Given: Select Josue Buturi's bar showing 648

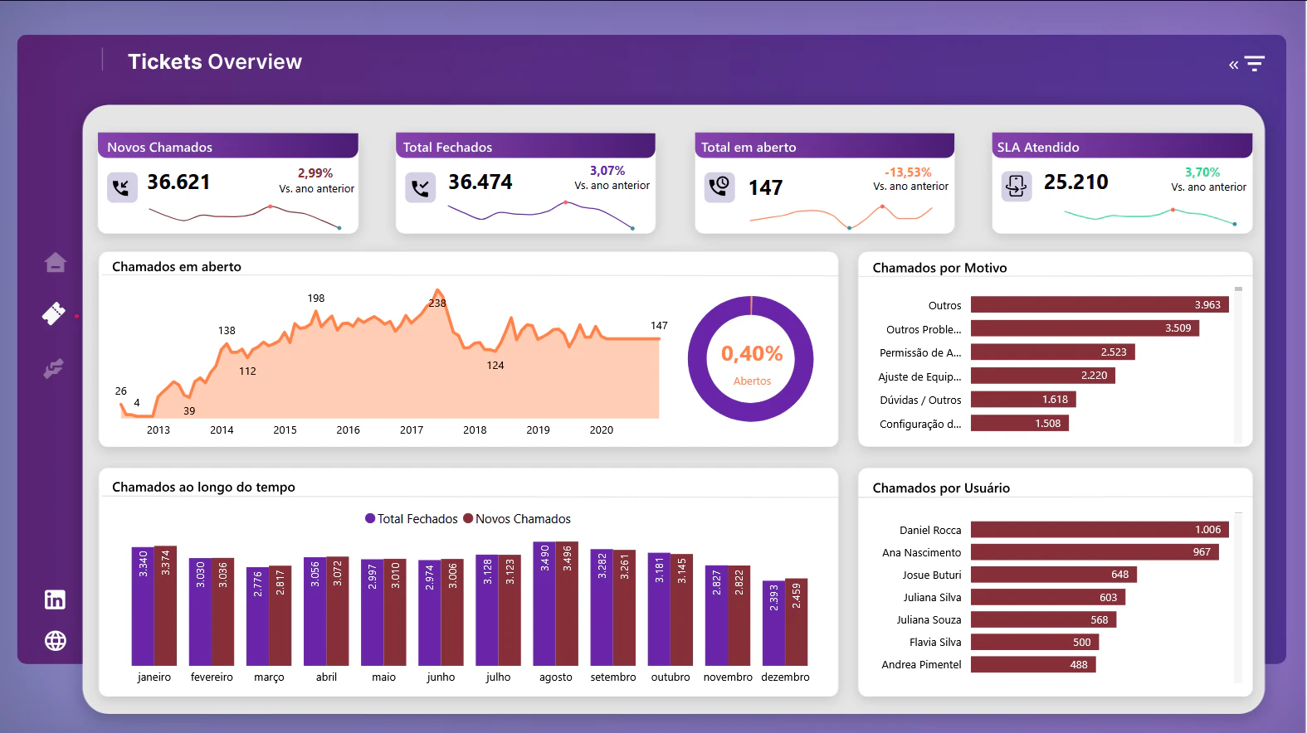Looking at the screenshot, I should pos(1054,574).
